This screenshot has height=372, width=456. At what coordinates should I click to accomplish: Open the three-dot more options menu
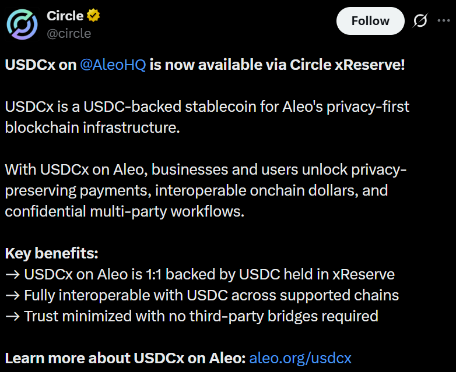point(444,21)
